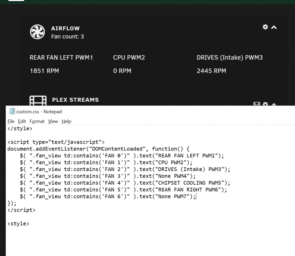The image size is (295, 256).
Task: Place cursor on the 'FAN 3' None PWM4 line
Action: (x=108, y=176)
